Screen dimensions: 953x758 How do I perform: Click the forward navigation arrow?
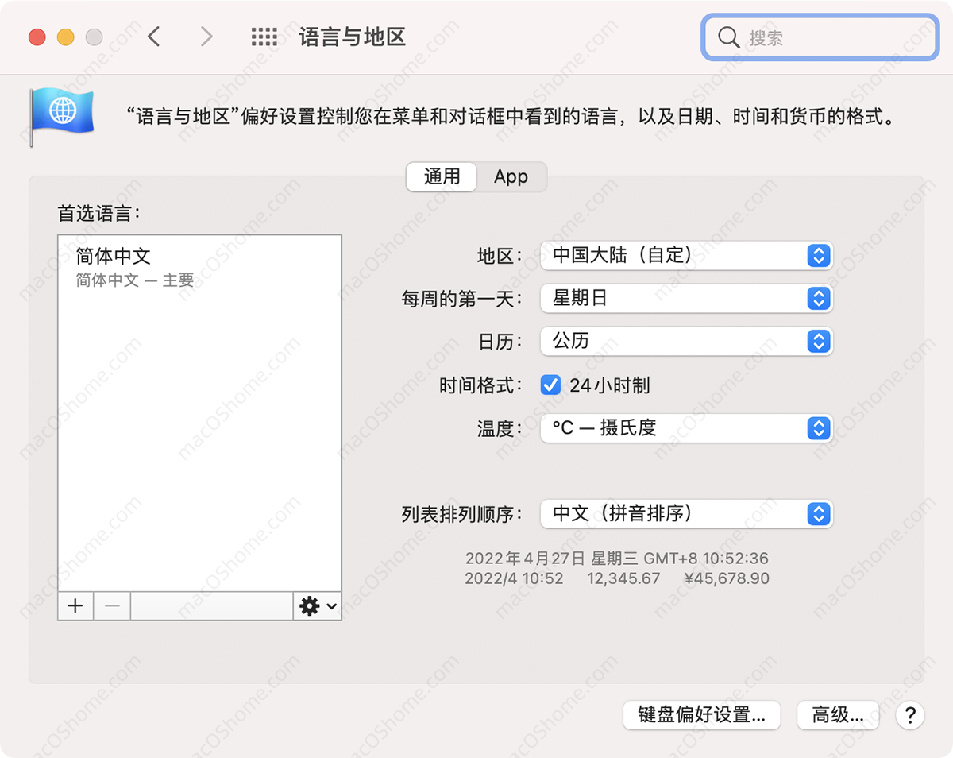(x=206, y=37)
